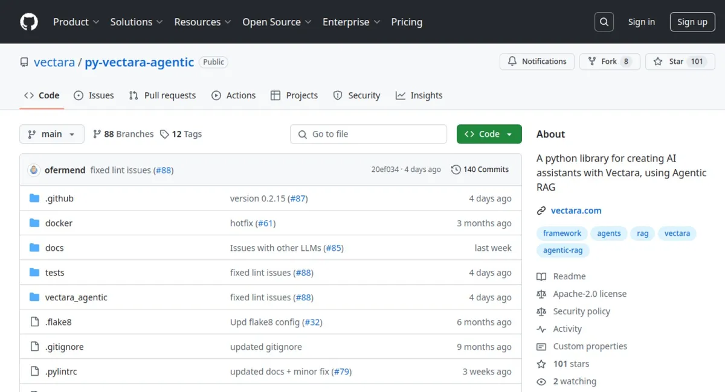Screen dimensions: 725x392
Task: Open the main branch selector dropdown
Action: click(x=52, y=134)
